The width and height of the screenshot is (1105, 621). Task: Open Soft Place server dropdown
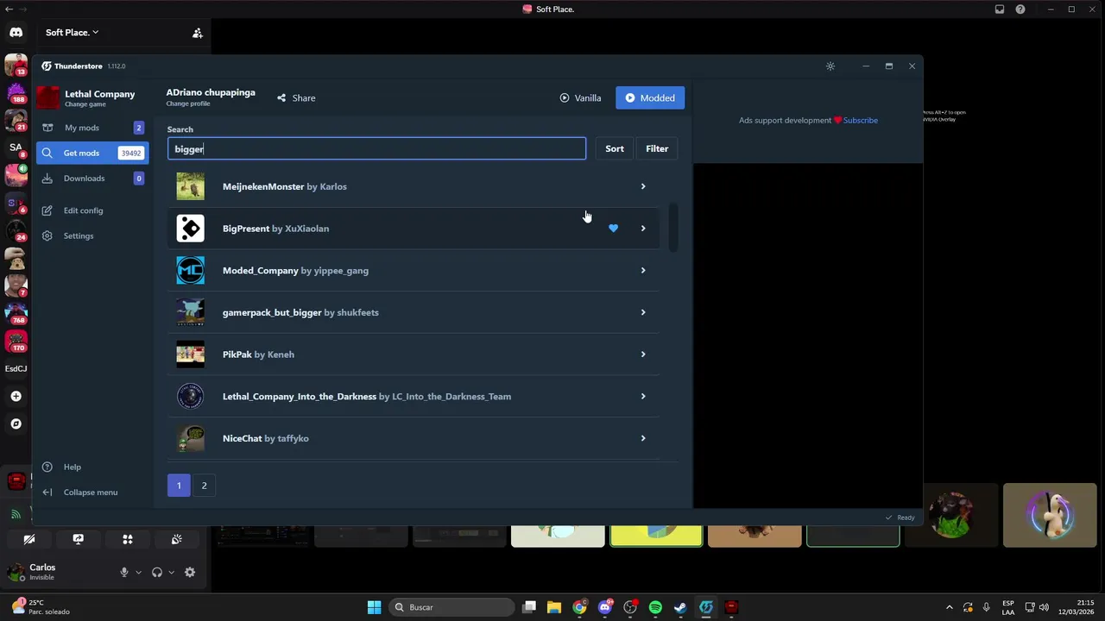click(x=72, y=33)
